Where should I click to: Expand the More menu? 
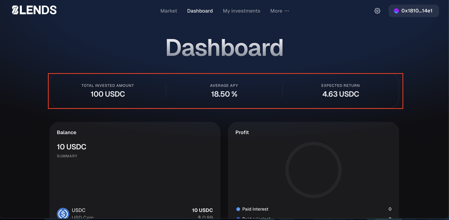[280, 11]
